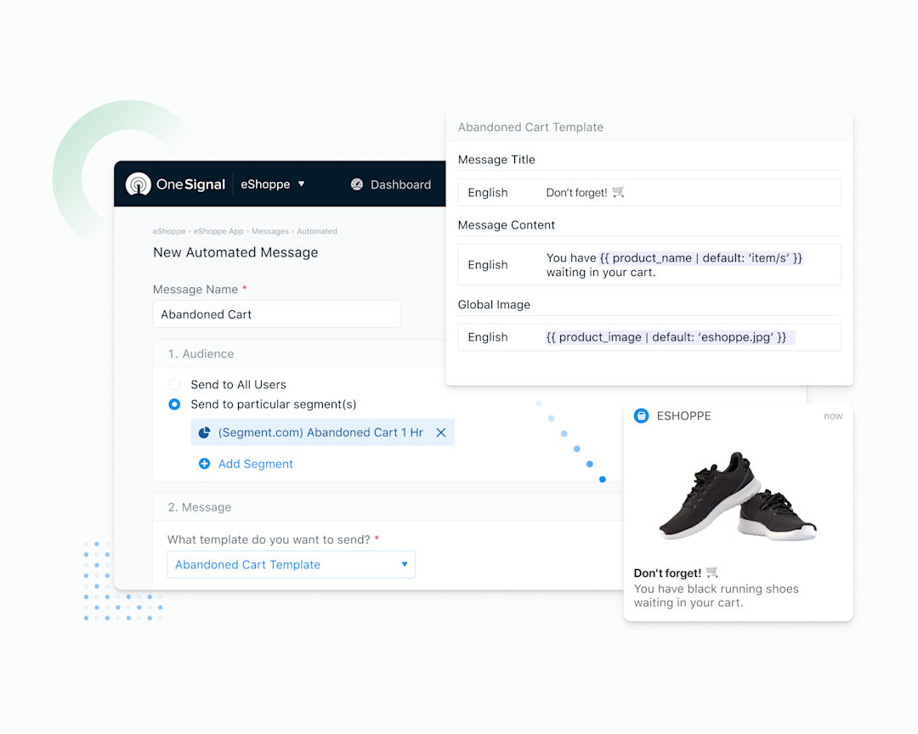Click the segment pie chart icon
The height and width of the screenshot is (734, 918).
tap(204, 432)
